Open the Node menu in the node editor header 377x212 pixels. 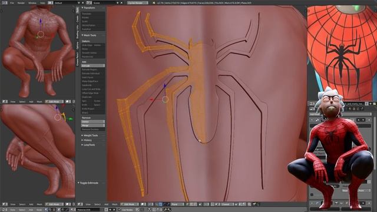tap(39, 210)
